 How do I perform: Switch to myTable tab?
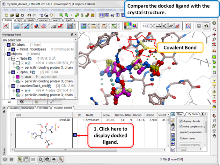[44, 108]
